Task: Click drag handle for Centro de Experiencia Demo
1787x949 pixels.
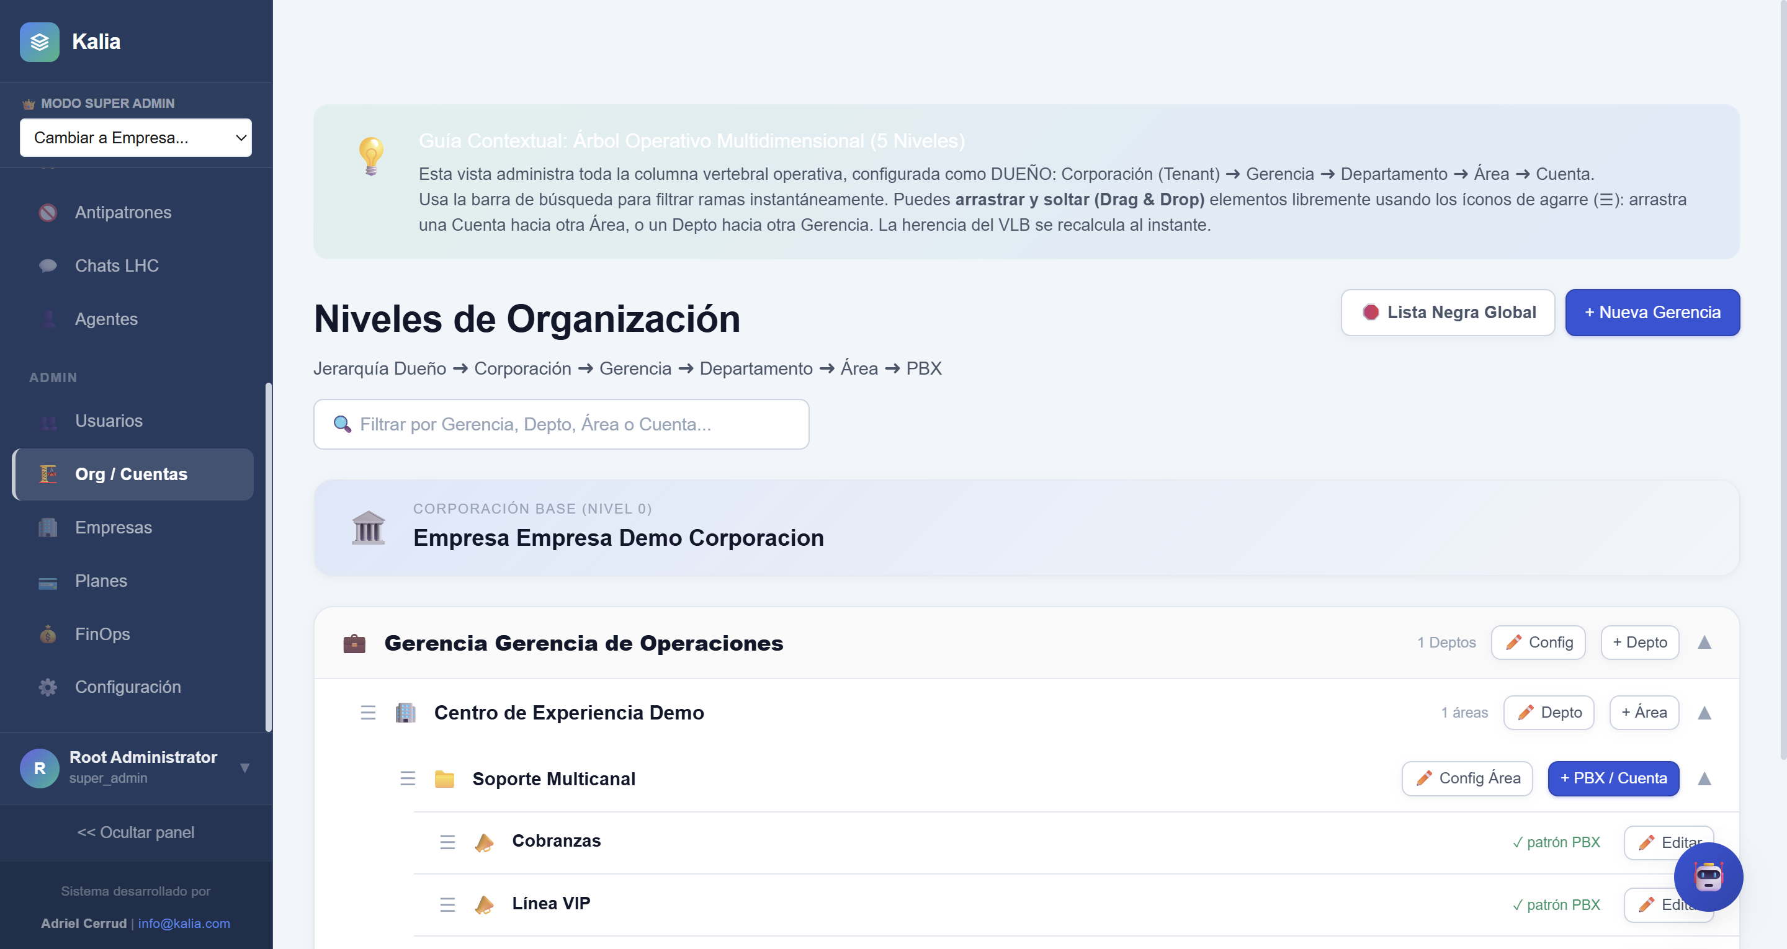Action: point(368,713)
